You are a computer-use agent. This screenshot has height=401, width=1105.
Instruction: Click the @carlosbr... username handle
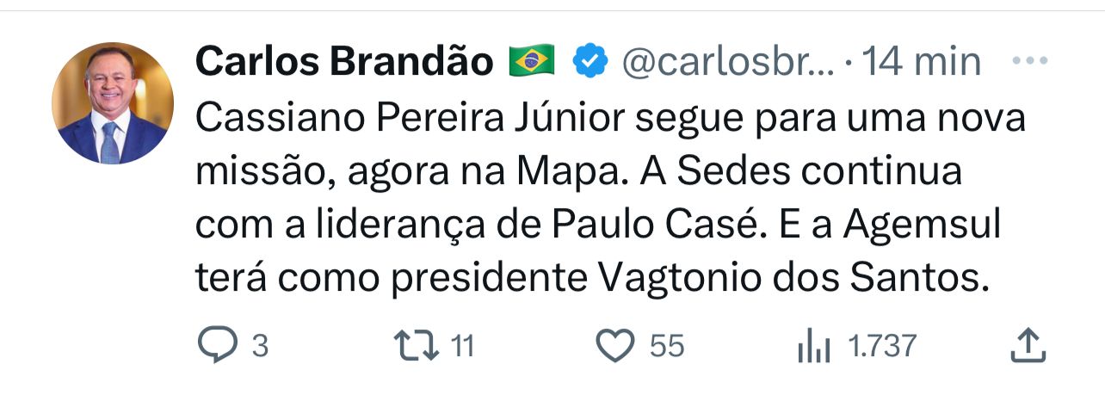click(x=728, y=62)
